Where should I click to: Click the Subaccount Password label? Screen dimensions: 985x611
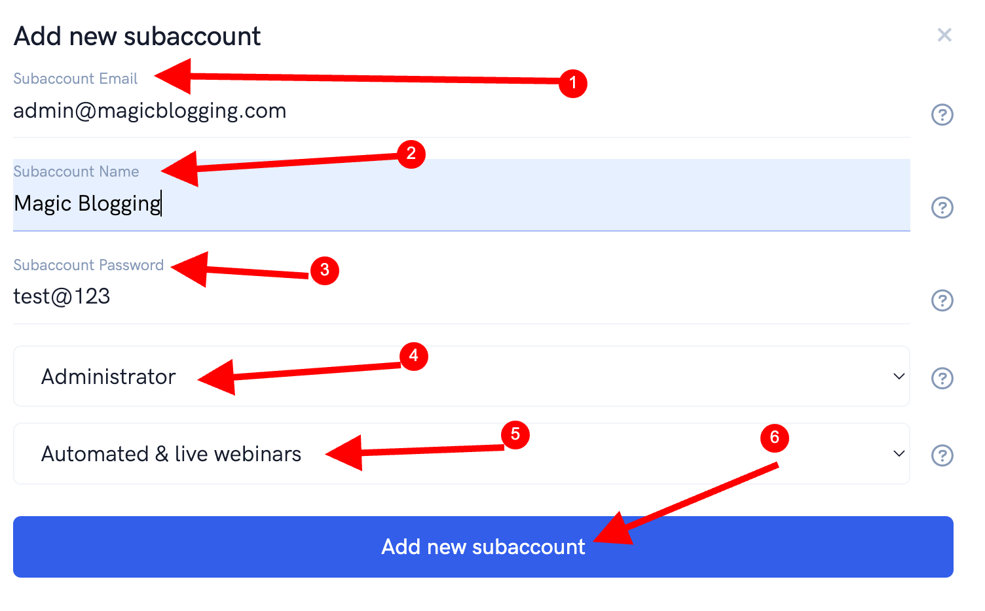[88, 265]
